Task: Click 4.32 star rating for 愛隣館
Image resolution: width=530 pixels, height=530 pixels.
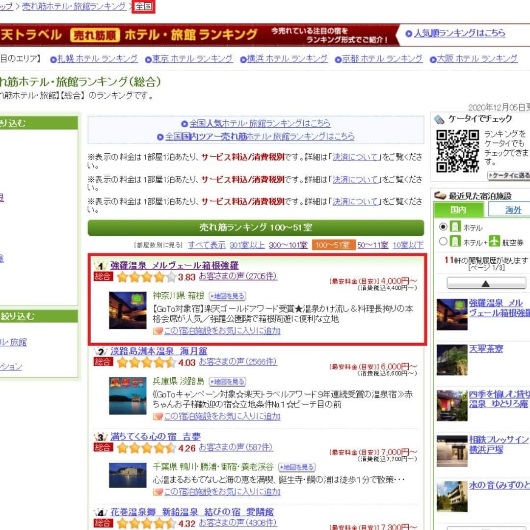Action: (x=146, y=524)
